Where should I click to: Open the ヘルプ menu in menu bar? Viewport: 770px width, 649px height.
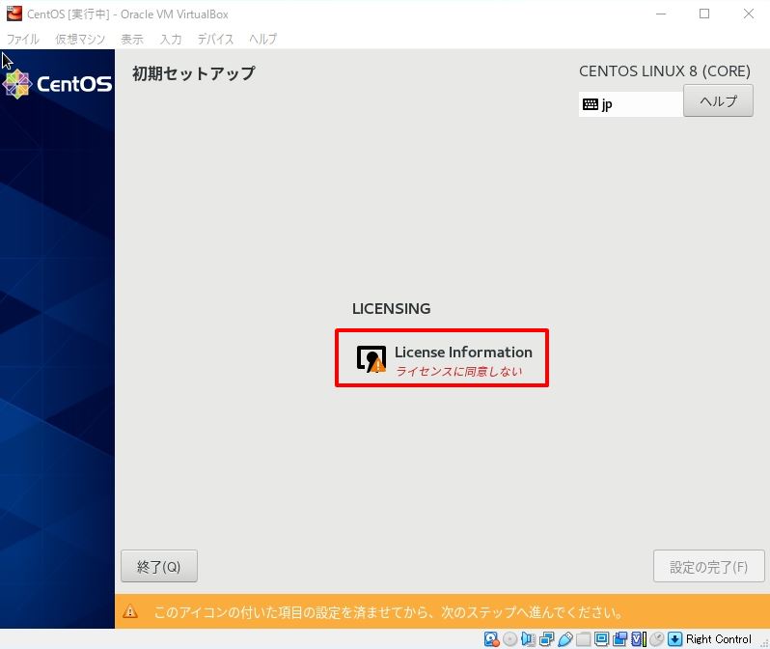click(x=262, y=39)
